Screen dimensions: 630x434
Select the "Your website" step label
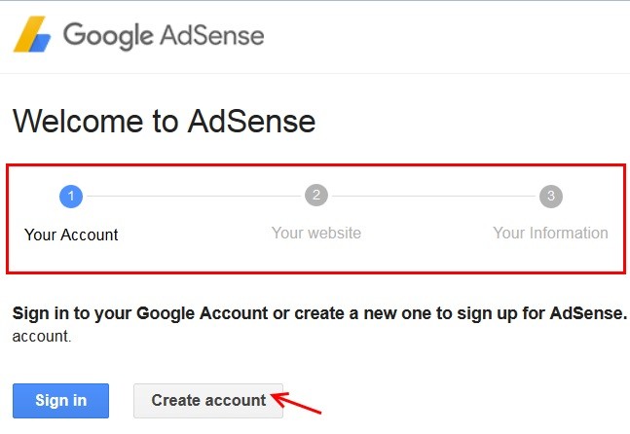pyautogui.click(x=316, y=233)
